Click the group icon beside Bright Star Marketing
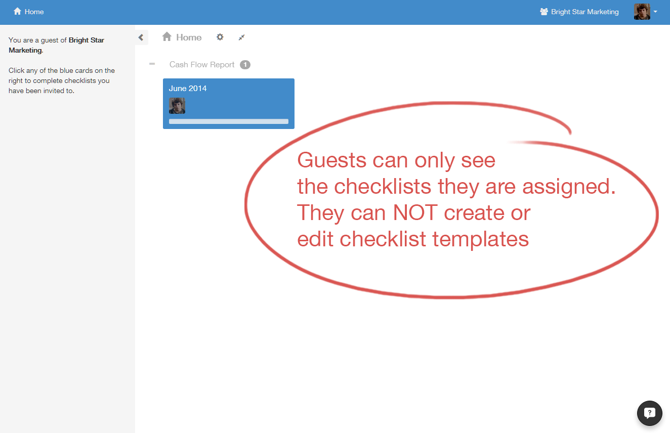The width and height of the screenshot is (670, 433). click(544, 12)
